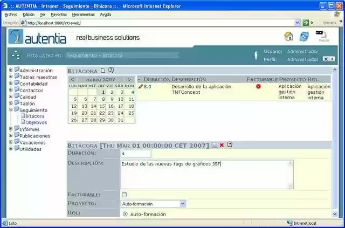Open the Vacaciones tree item
Viewport: 345px width, 228px height.
(x=32, y=143)
